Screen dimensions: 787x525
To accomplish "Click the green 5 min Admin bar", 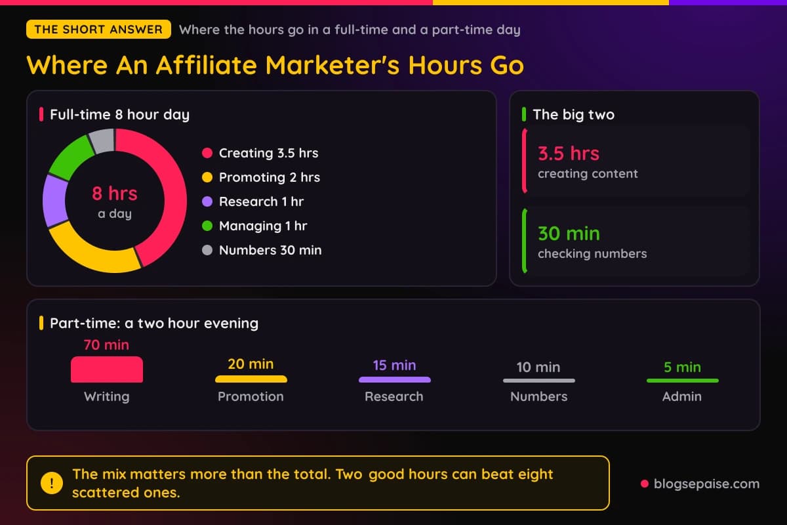I will pos(683,381).
